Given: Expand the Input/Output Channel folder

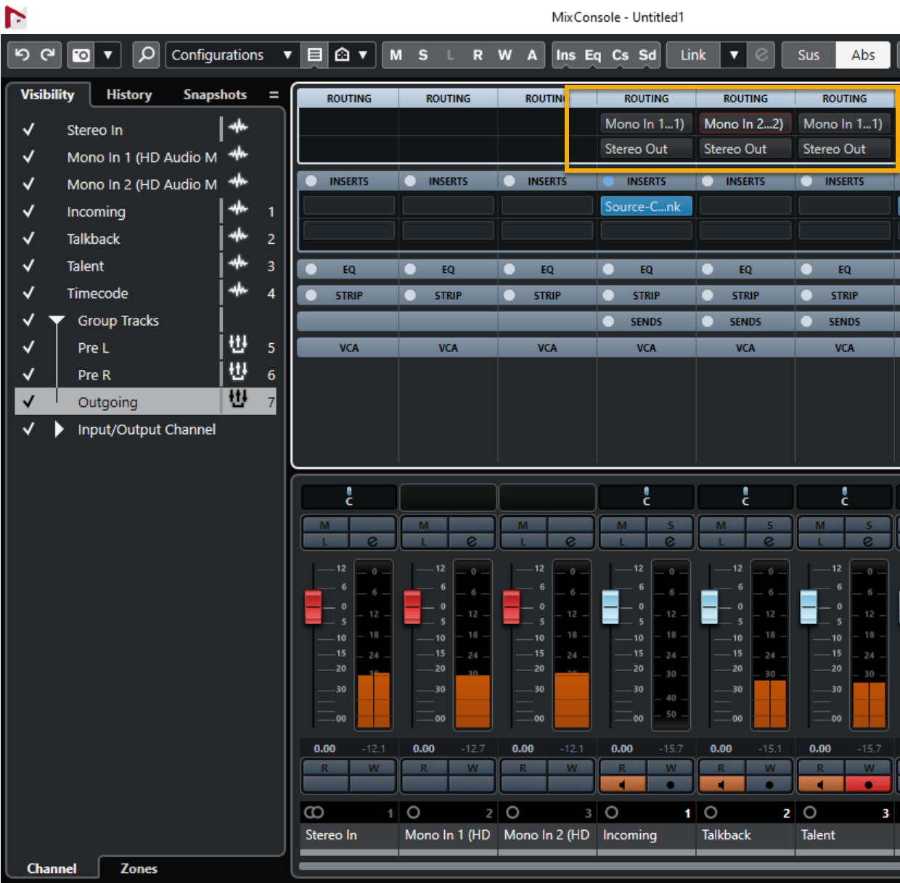Looking at the screenshot, I should pos(59,430).
